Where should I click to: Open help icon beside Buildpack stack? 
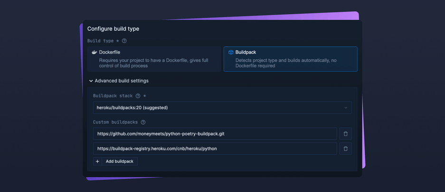point(138,96)
